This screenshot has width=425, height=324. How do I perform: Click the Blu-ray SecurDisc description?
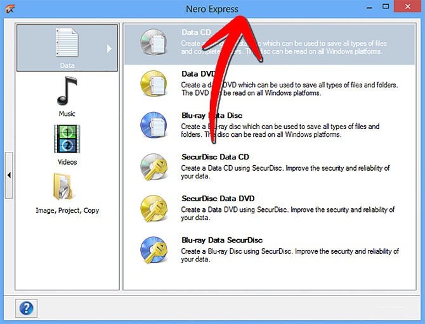point(290,255)
